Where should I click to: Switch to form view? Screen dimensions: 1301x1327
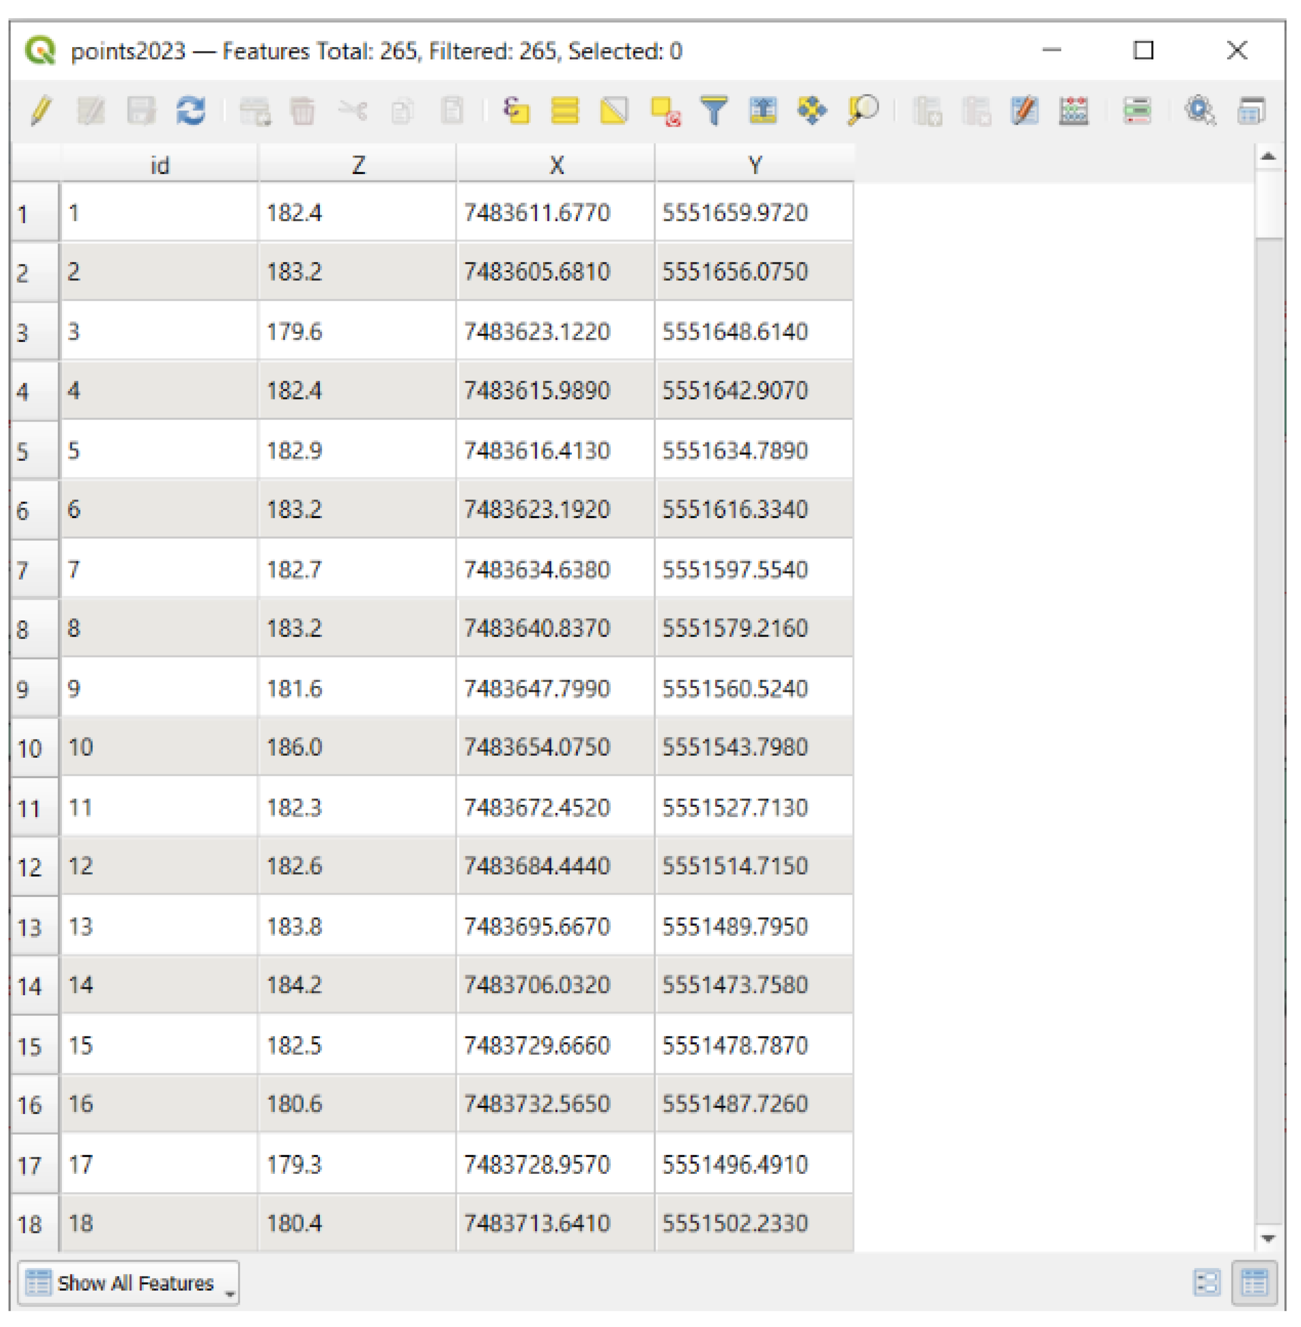tap(1207, 1283)
